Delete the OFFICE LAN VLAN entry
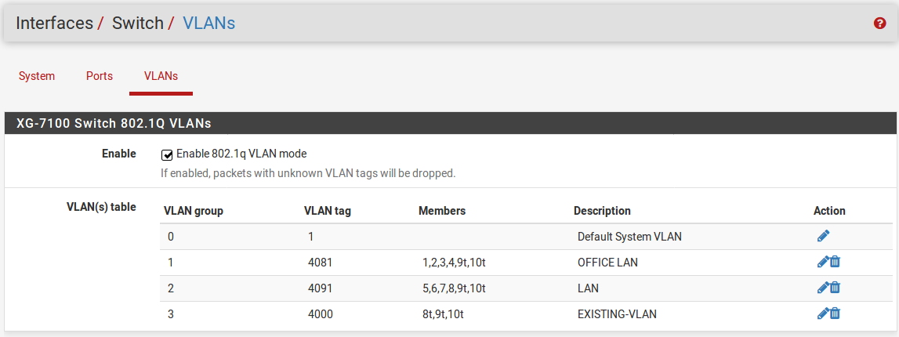The width and height of the screenshot is (899, 337). tap(835, 263)
